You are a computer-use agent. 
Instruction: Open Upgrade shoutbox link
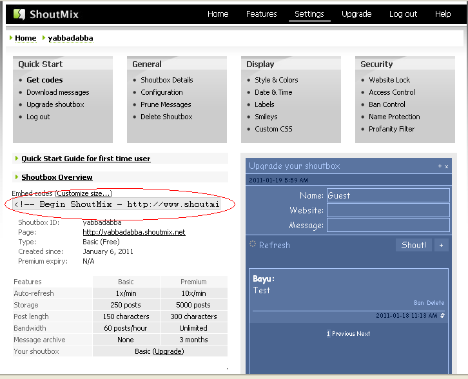[x=55, y=104]
